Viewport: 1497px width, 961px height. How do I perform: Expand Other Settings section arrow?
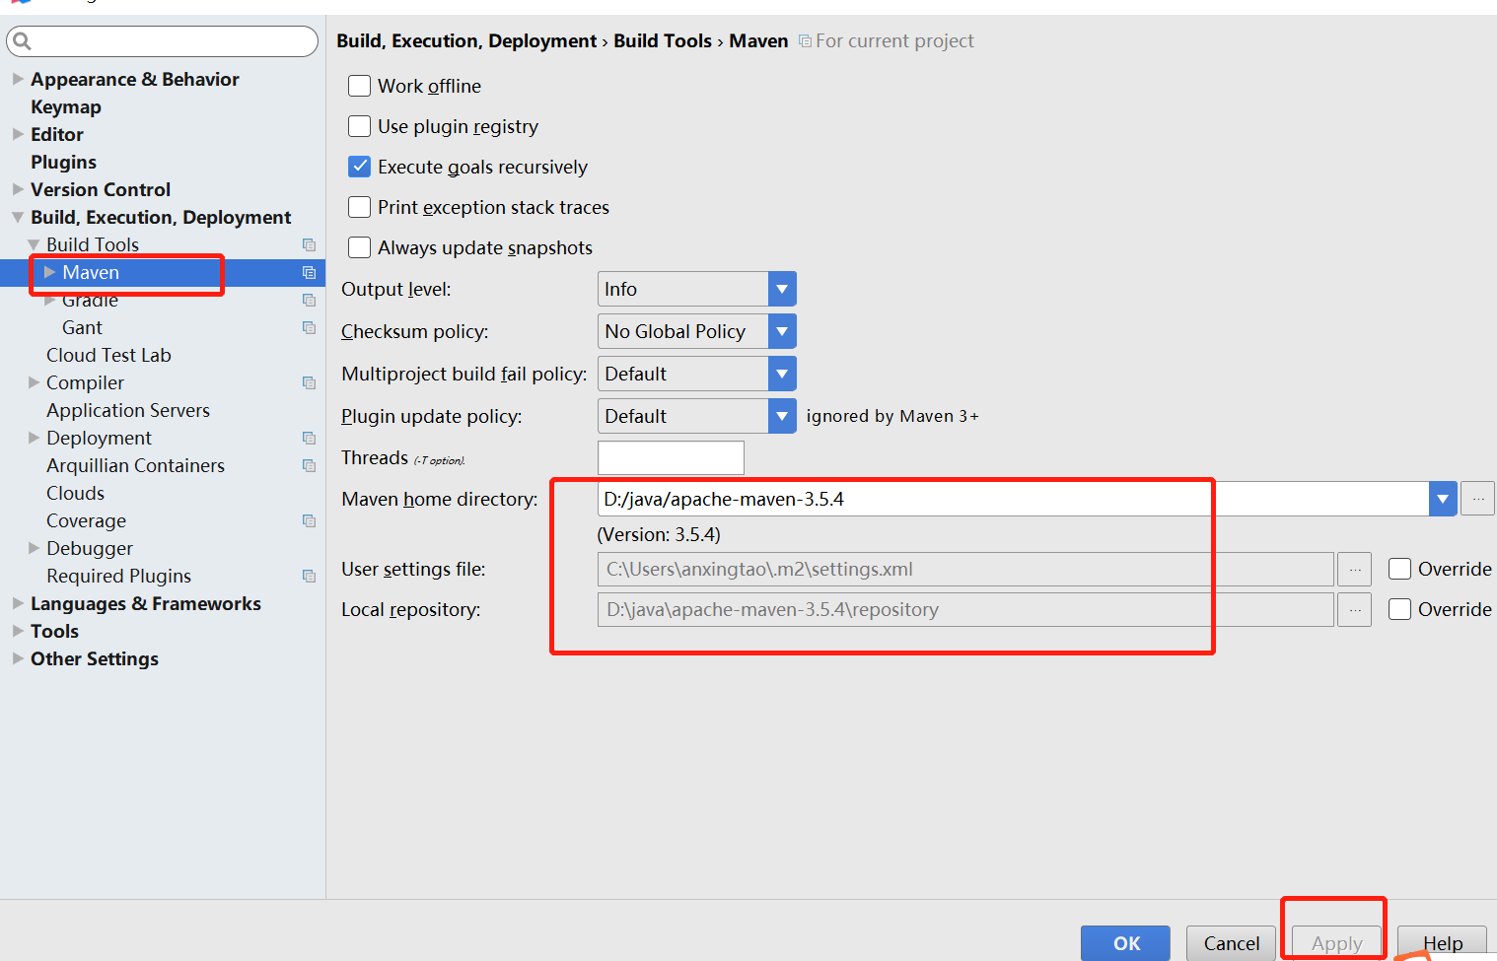18,658
